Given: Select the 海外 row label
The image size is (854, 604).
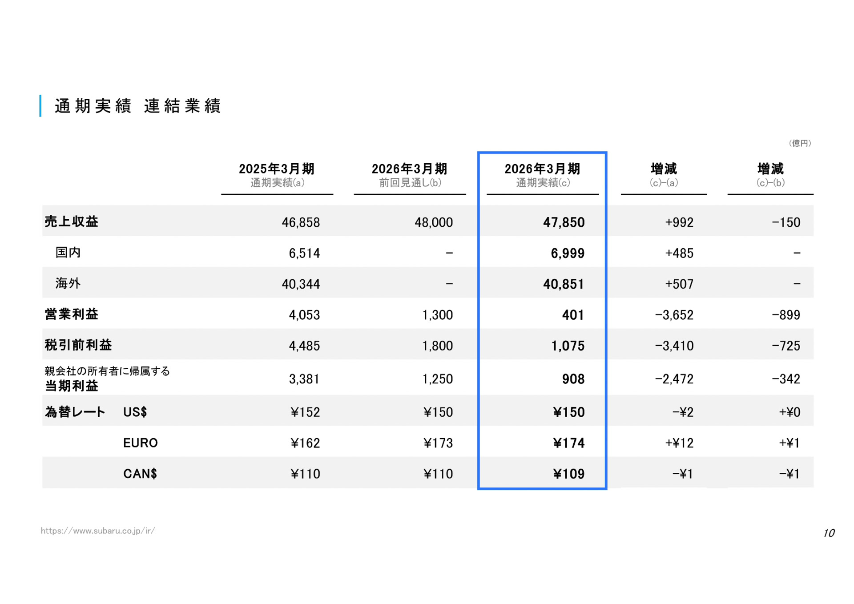Looking at the screenshot, I should (x=68, y=283).
